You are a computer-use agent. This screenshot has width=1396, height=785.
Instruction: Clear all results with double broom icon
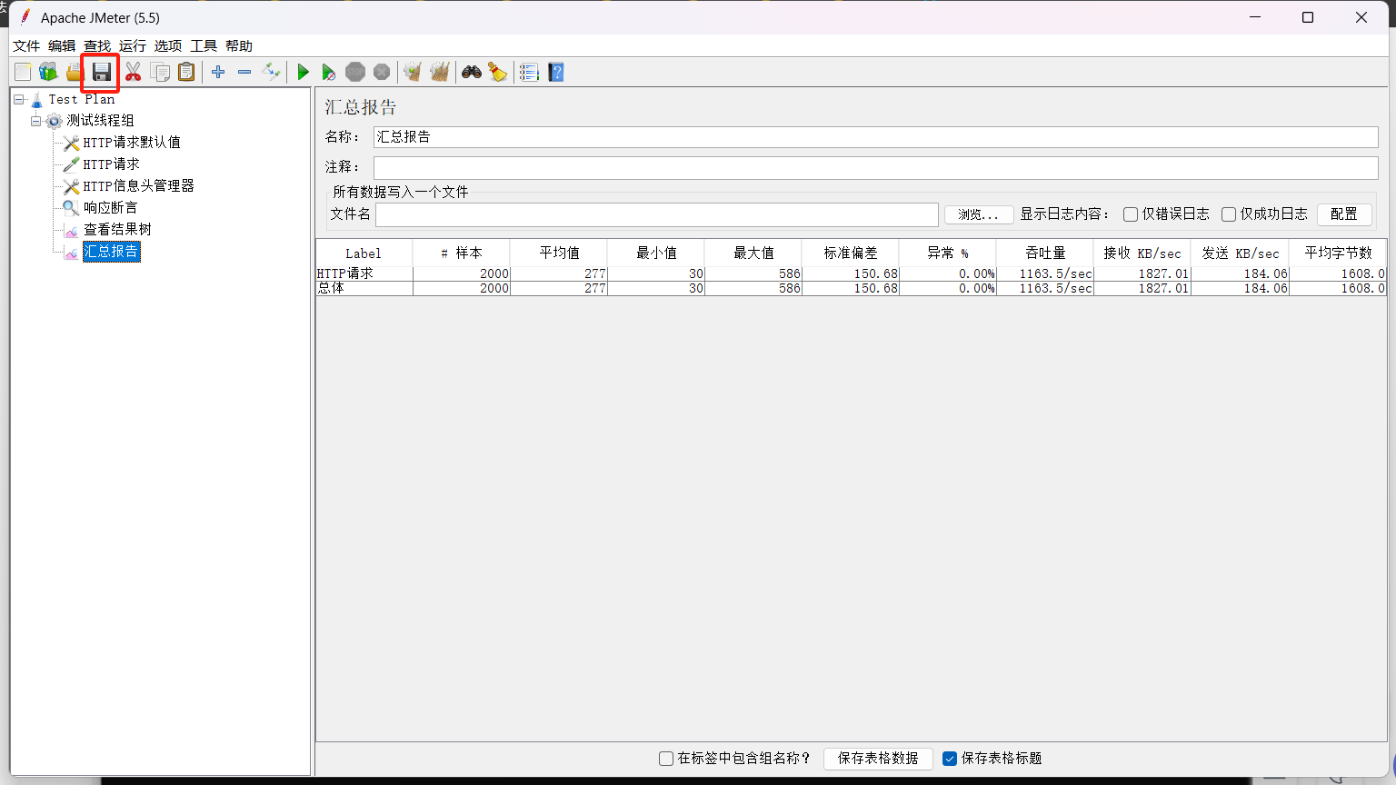point(440,72)
